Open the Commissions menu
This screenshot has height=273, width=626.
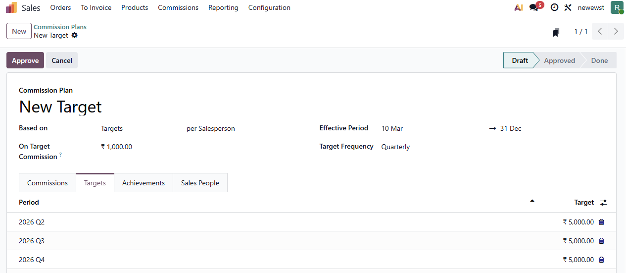pyautogui.click(x=178, y=7)
